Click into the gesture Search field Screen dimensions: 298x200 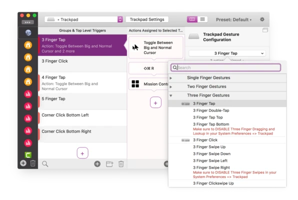[225, 67]
